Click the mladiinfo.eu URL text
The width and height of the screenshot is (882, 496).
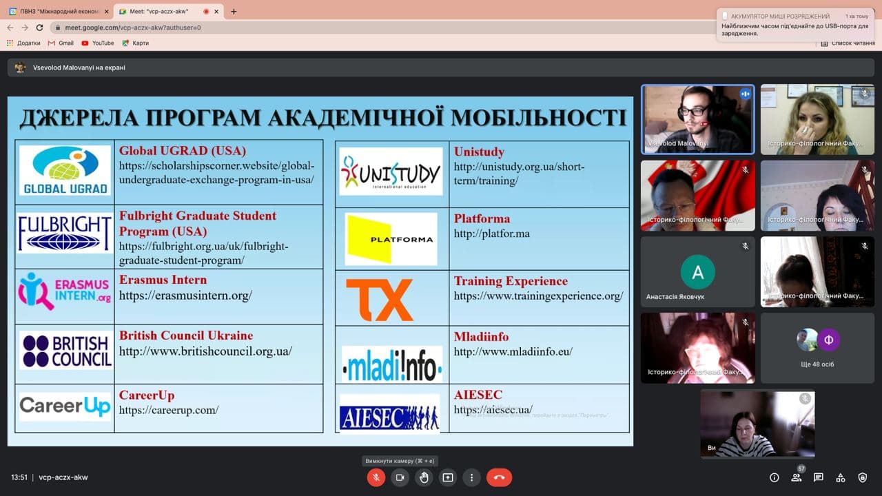pyautogui.click(x=513, y=352)
